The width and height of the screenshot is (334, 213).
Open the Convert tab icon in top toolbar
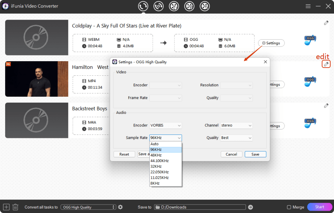[143, 6]
